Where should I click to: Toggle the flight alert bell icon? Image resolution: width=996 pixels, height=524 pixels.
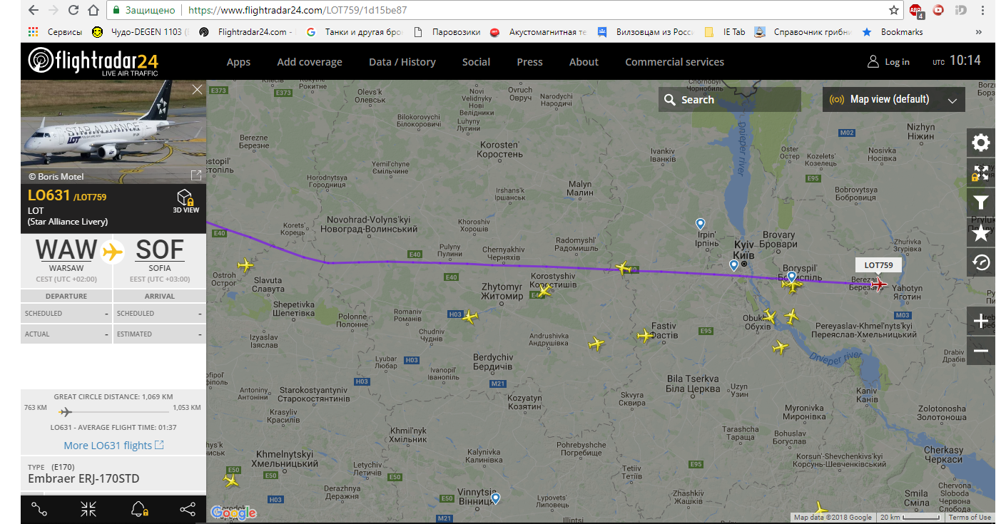pos(138,509)
